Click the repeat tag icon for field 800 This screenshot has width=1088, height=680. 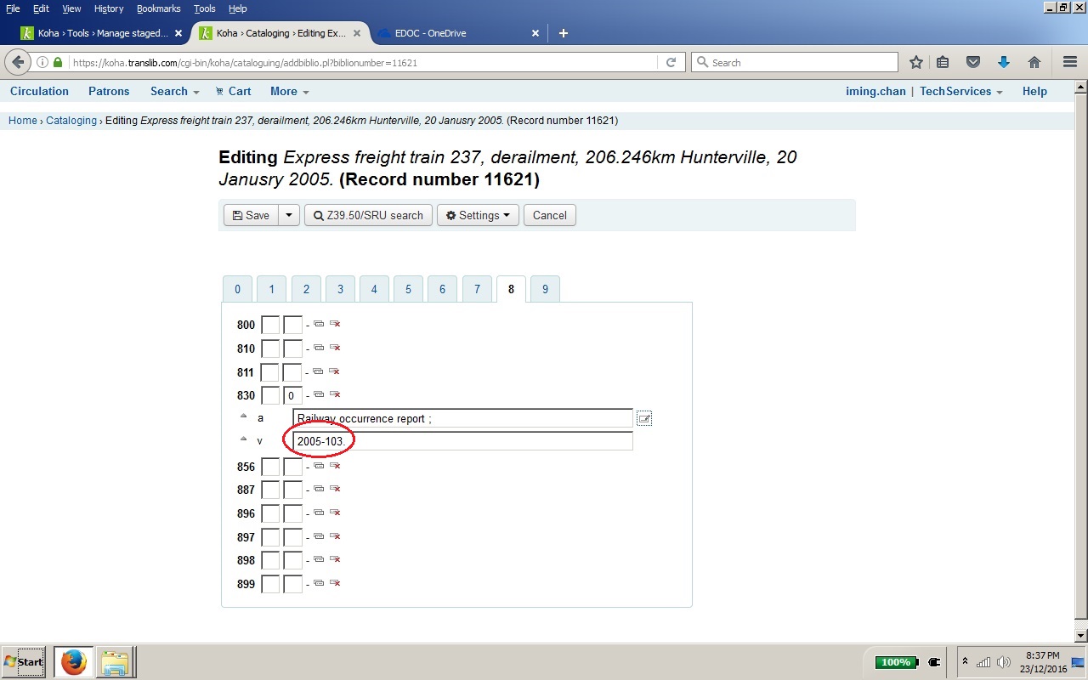(319, 324)
